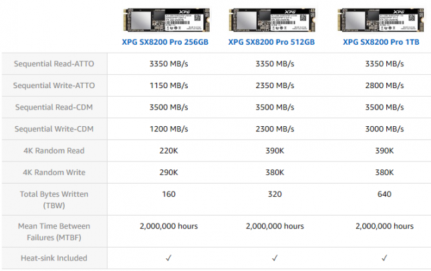This screenshot has width=431, height=271.
Task: Click 256GB Sequential Read-ATTO 3350 MB/s value
Action: (x=169, y=63)
